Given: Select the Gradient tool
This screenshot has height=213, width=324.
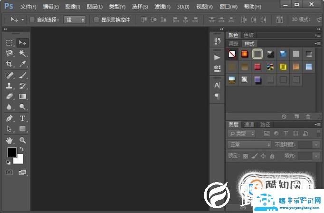Looking at the screenshot, I should pos(22,97).
